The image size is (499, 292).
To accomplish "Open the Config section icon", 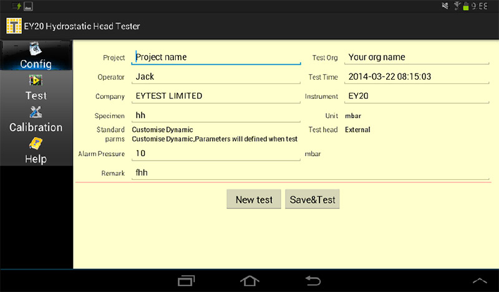I will [x=36, y=49].
